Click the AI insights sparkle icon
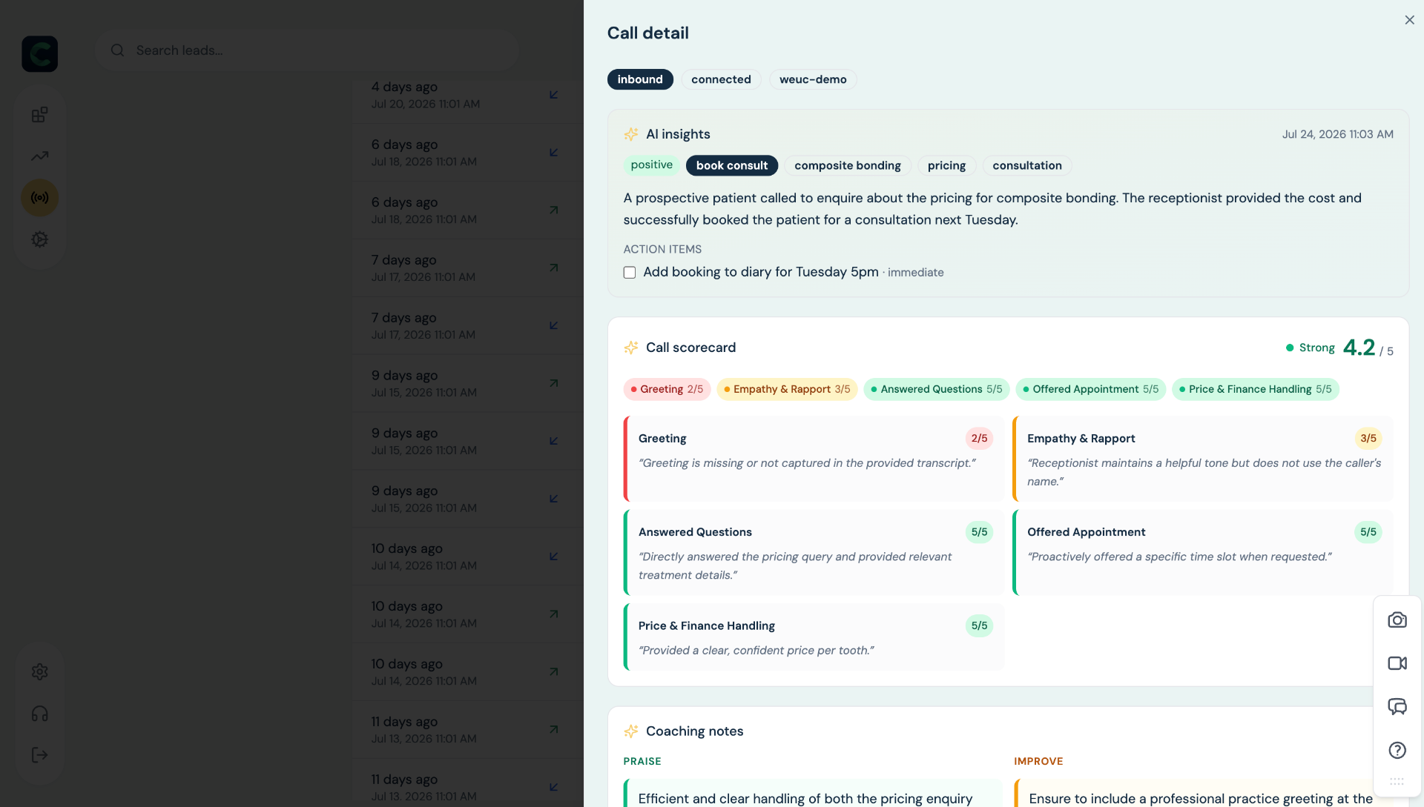 631,134
